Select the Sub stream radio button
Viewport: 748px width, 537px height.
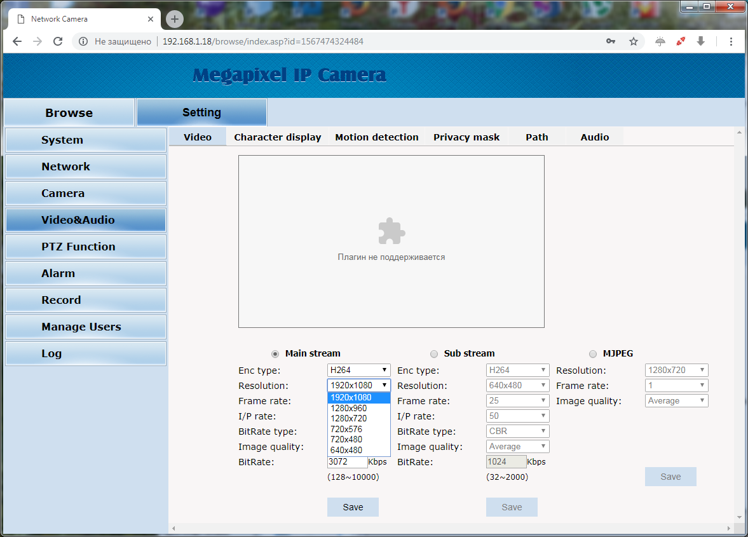click(x=434, y=354)
